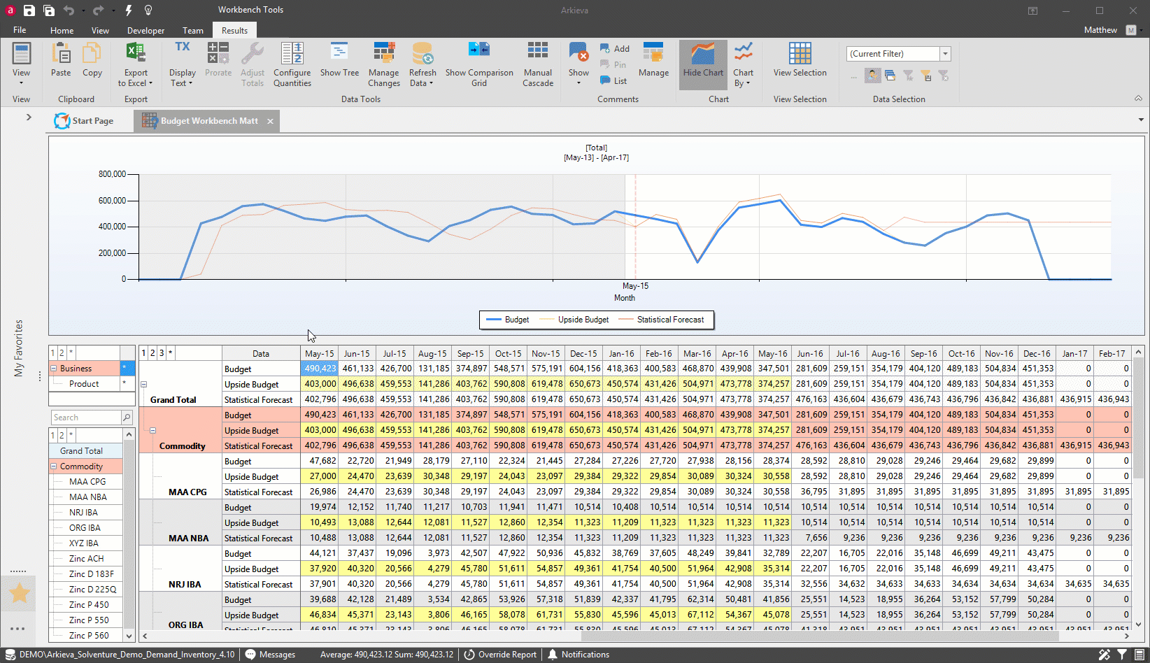Close Budget Workbench Matt tab

[x=271, y=121]
